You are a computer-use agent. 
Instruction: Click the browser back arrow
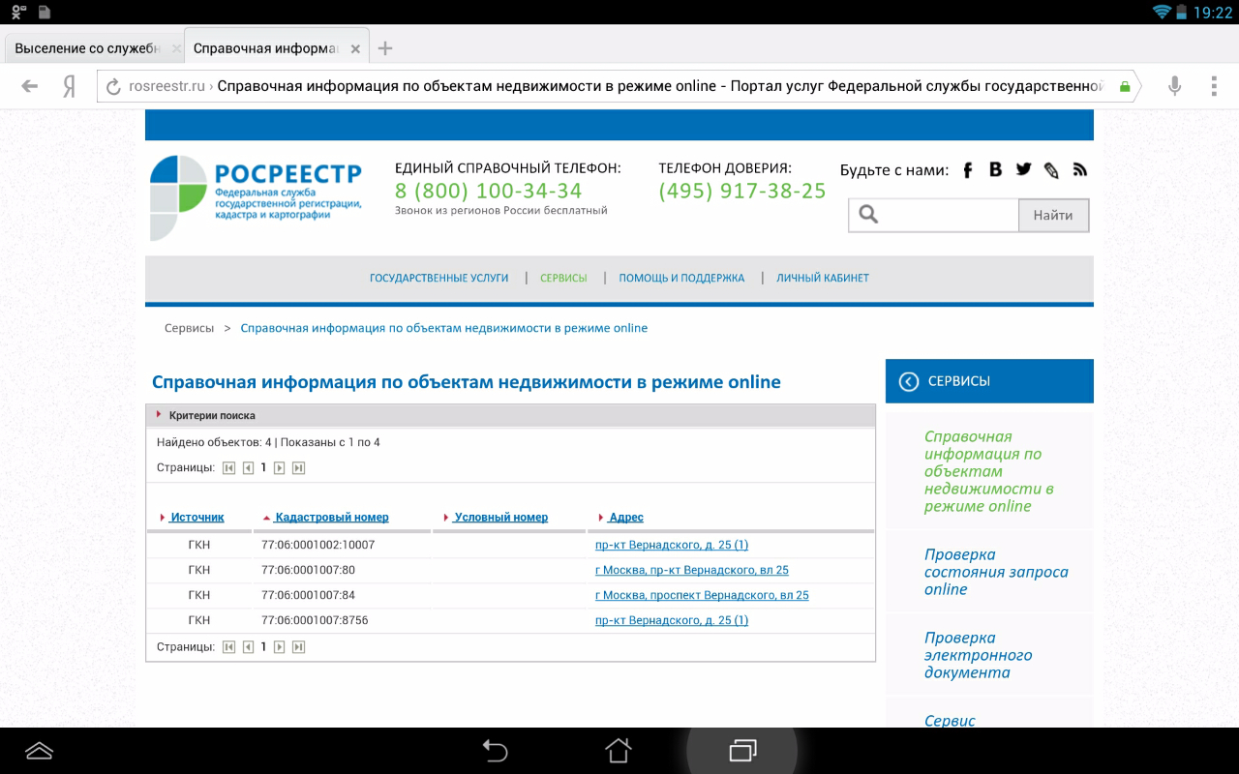pos(30,86)
